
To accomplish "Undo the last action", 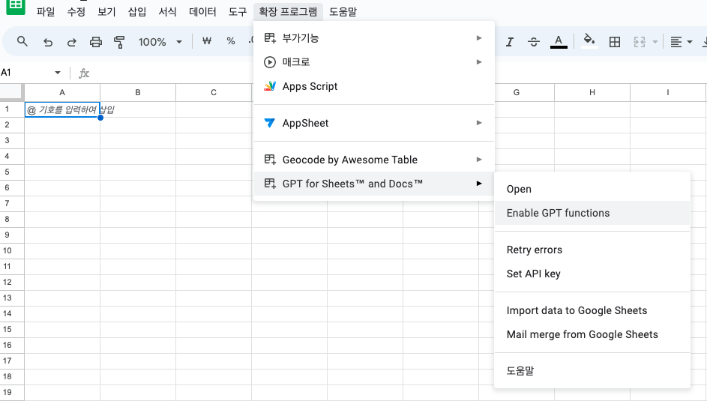I will (x=48, y=42).
